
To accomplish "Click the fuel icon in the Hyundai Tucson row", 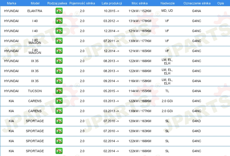I will point(59,91).
